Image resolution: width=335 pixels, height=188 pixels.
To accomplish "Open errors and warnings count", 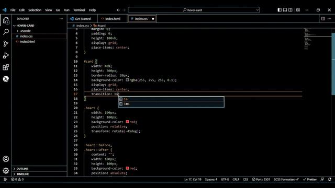I will click(x=17, y=180).
